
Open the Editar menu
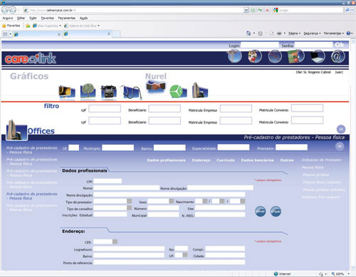[x=21, y=18]
